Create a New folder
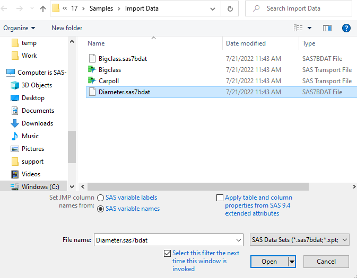Image resolution: width=357 pixels, height=278 pixels. (x=67, y=28)
